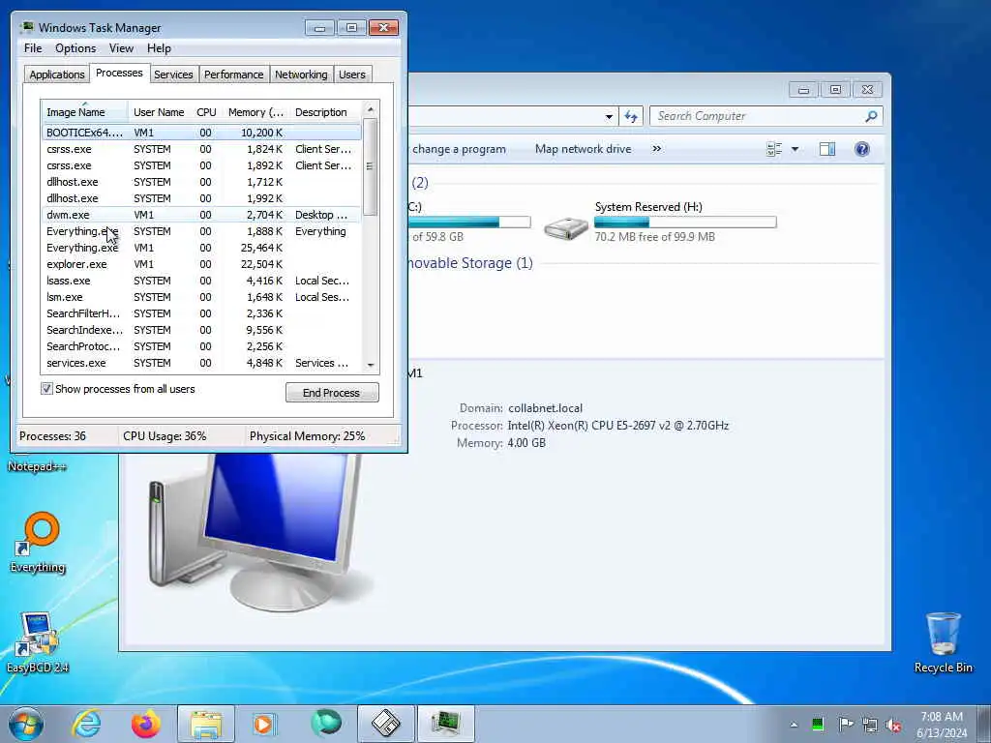The width and height of the screenshot is (991, 743).
Task: Open the view options dropdown arrow
Action: pos(796,149)
